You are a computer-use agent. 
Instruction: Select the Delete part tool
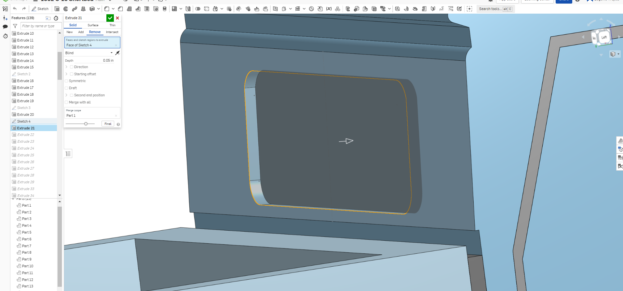pyautogui.click(x=229, y=9)
